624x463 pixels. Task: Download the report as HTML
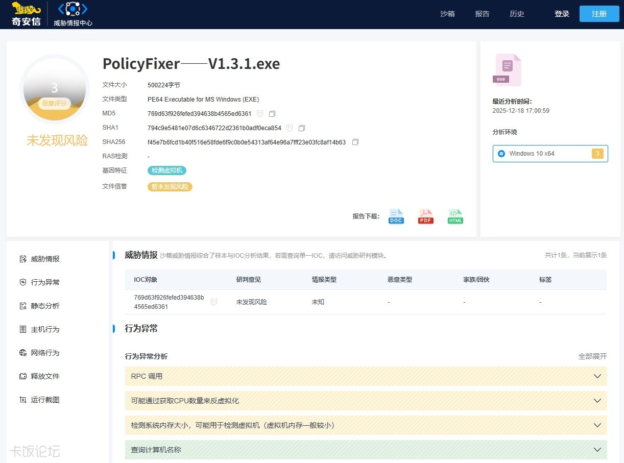point(455,216)
